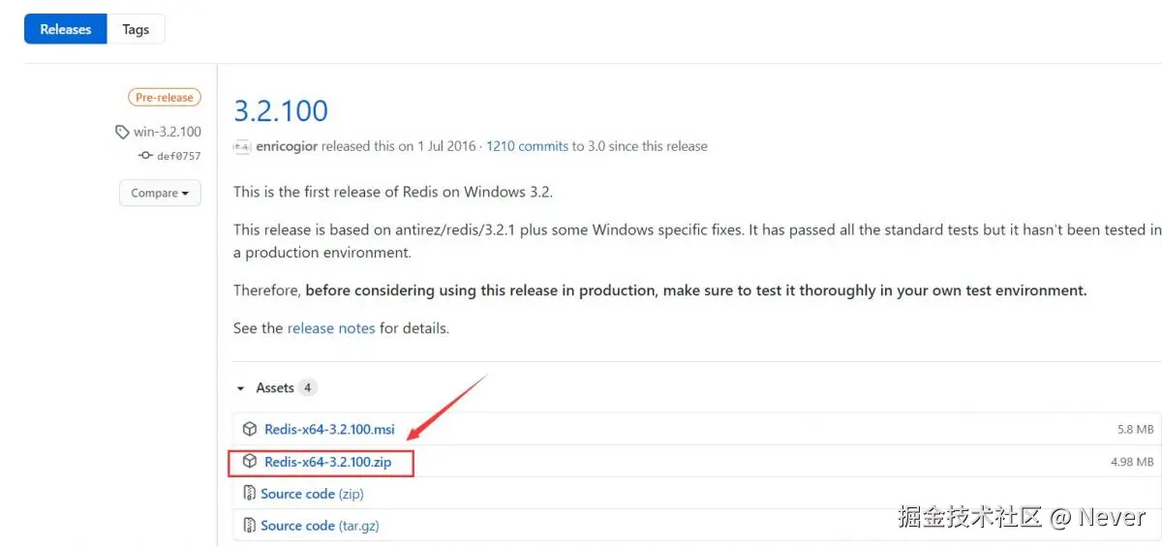Open the win-3.2.100 tag link
The image size is (1162, 547).
tap(168, 132)
